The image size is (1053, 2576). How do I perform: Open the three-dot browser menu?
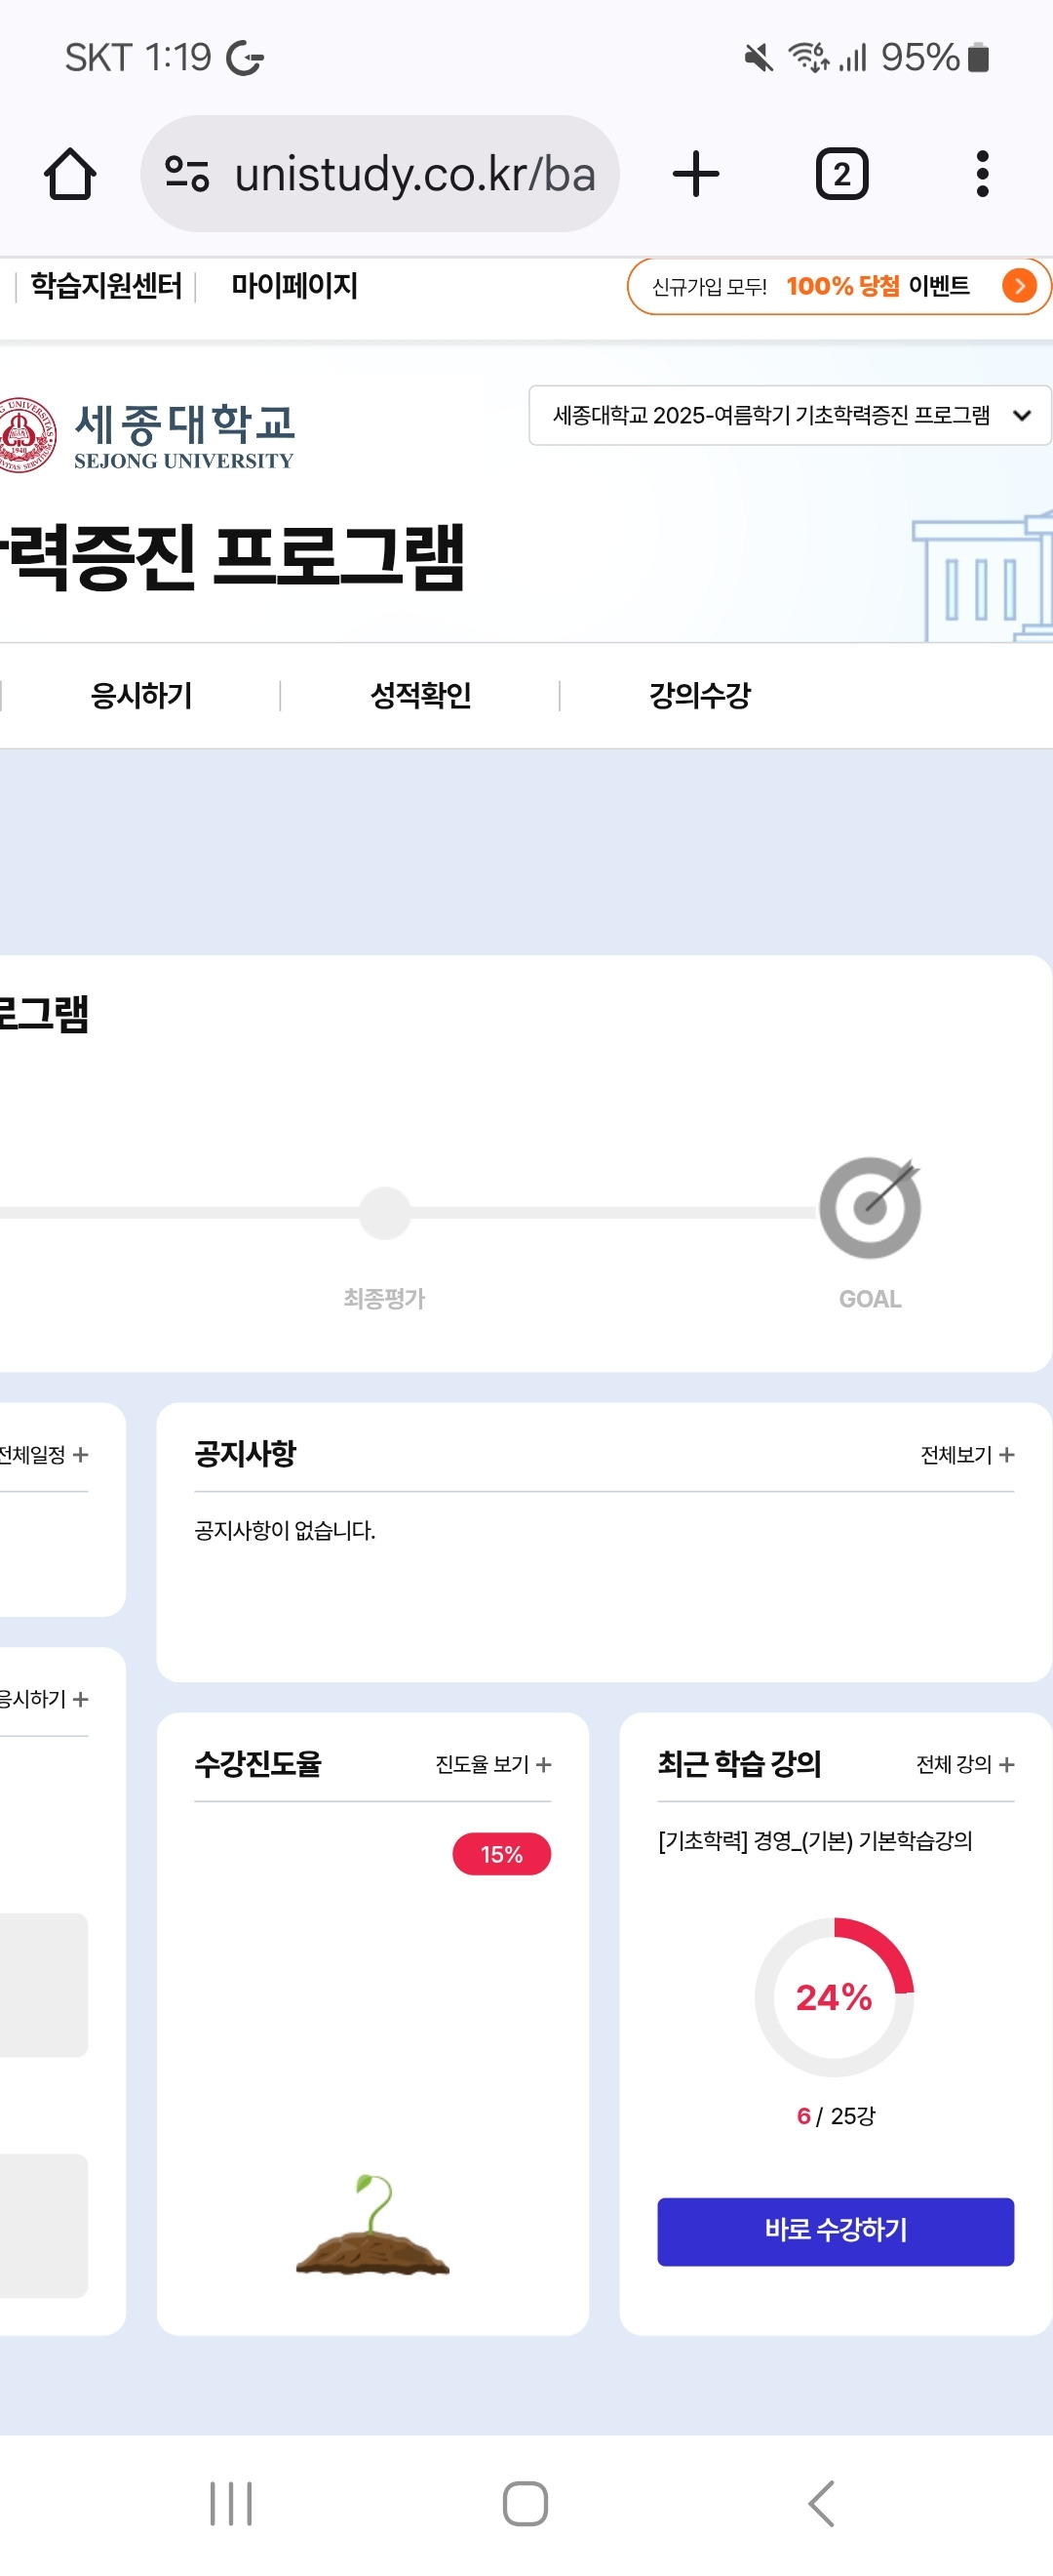click(x=982, y=172)
